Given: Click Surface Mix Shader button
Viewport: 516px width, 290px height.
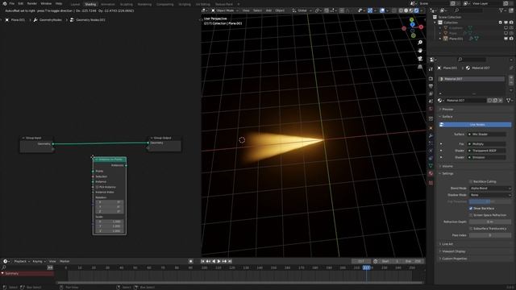Looking at the screenshot, I should 487,135.
